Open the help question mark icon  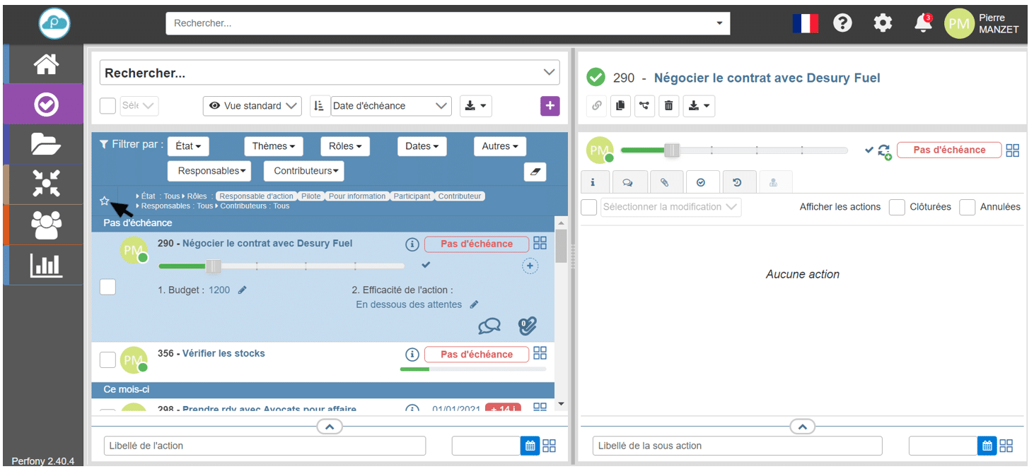pos(842,23)
